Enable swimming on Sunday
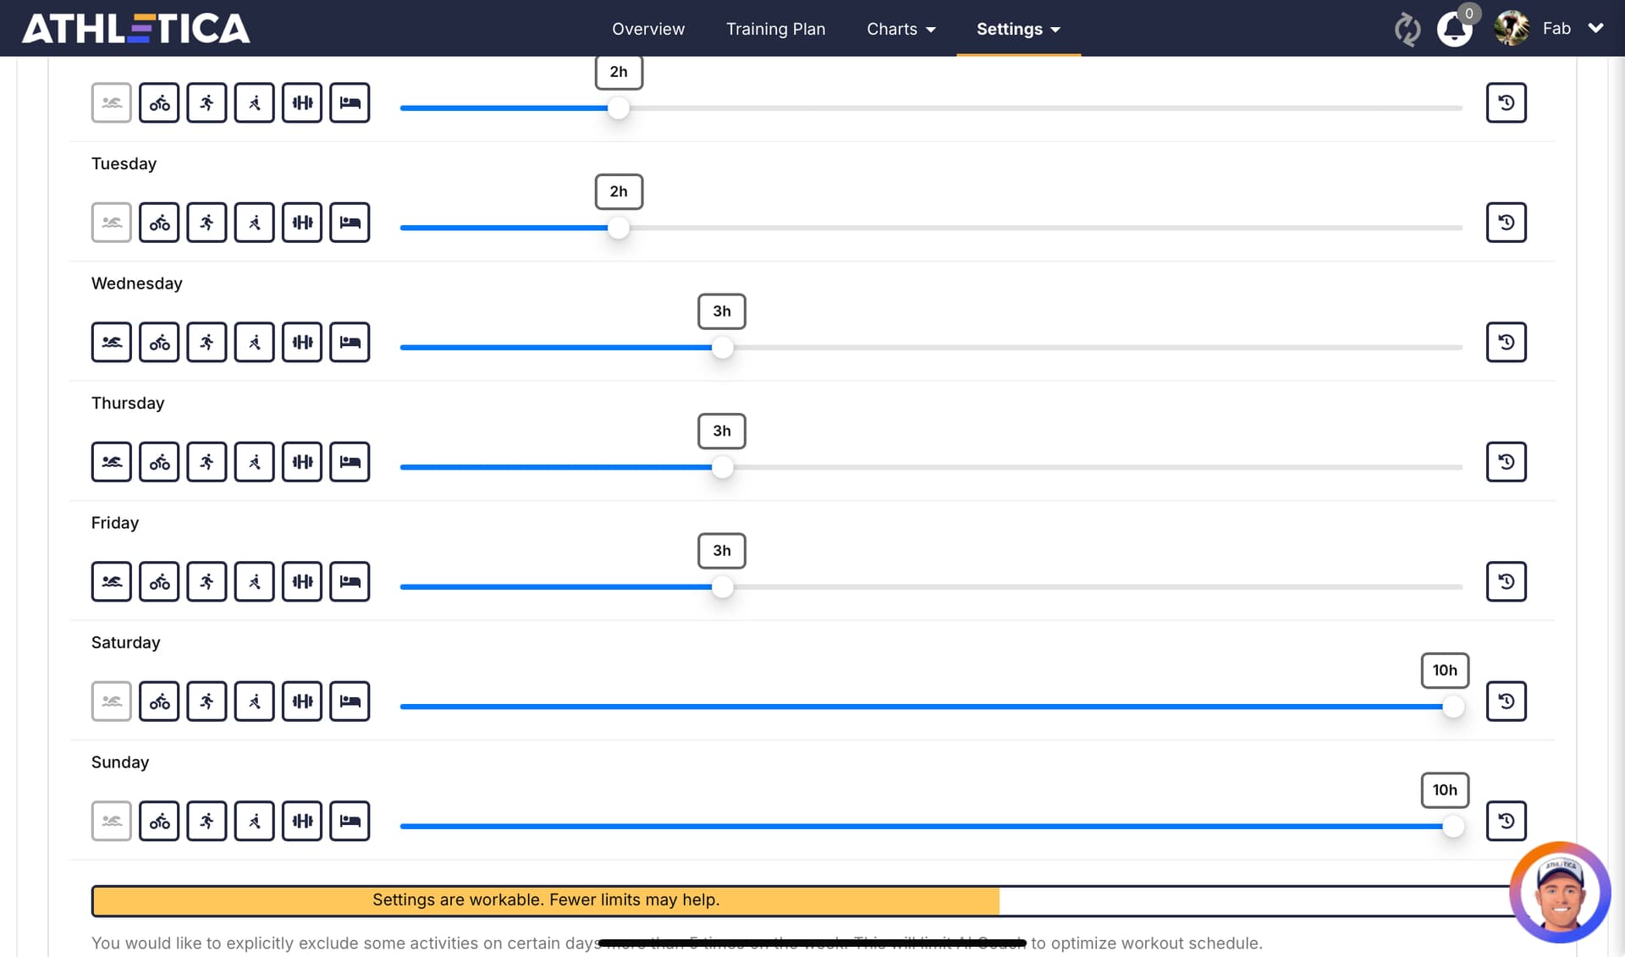The image size is (1625, 957). coord(111,822)
